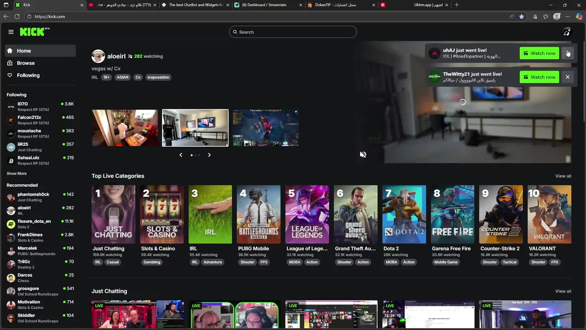Open followed channel BahaaLuiz
Viewport: 586px width, 330px height.
click(x=40, y=160)
